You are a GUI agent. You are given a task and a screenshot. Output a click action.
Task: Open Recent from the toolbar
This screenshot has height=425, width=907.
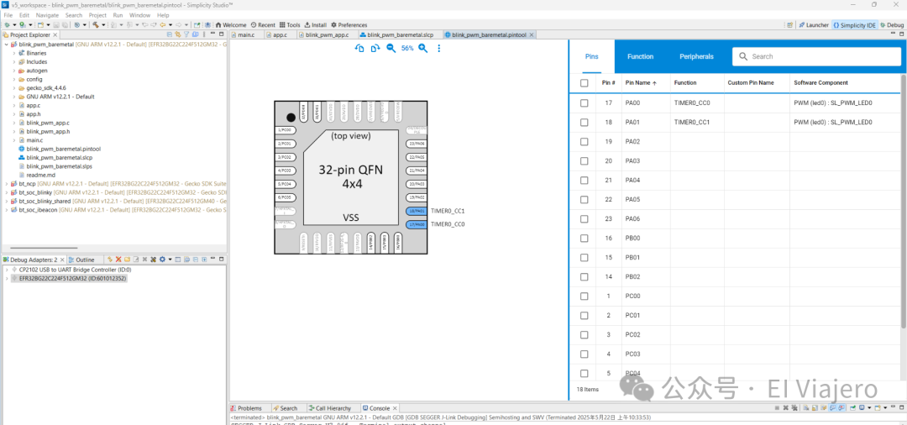pyautogui.click(x=263, y=25)
